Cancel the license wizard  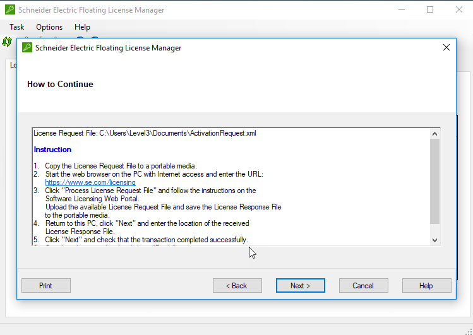click(x=364, y=285)
